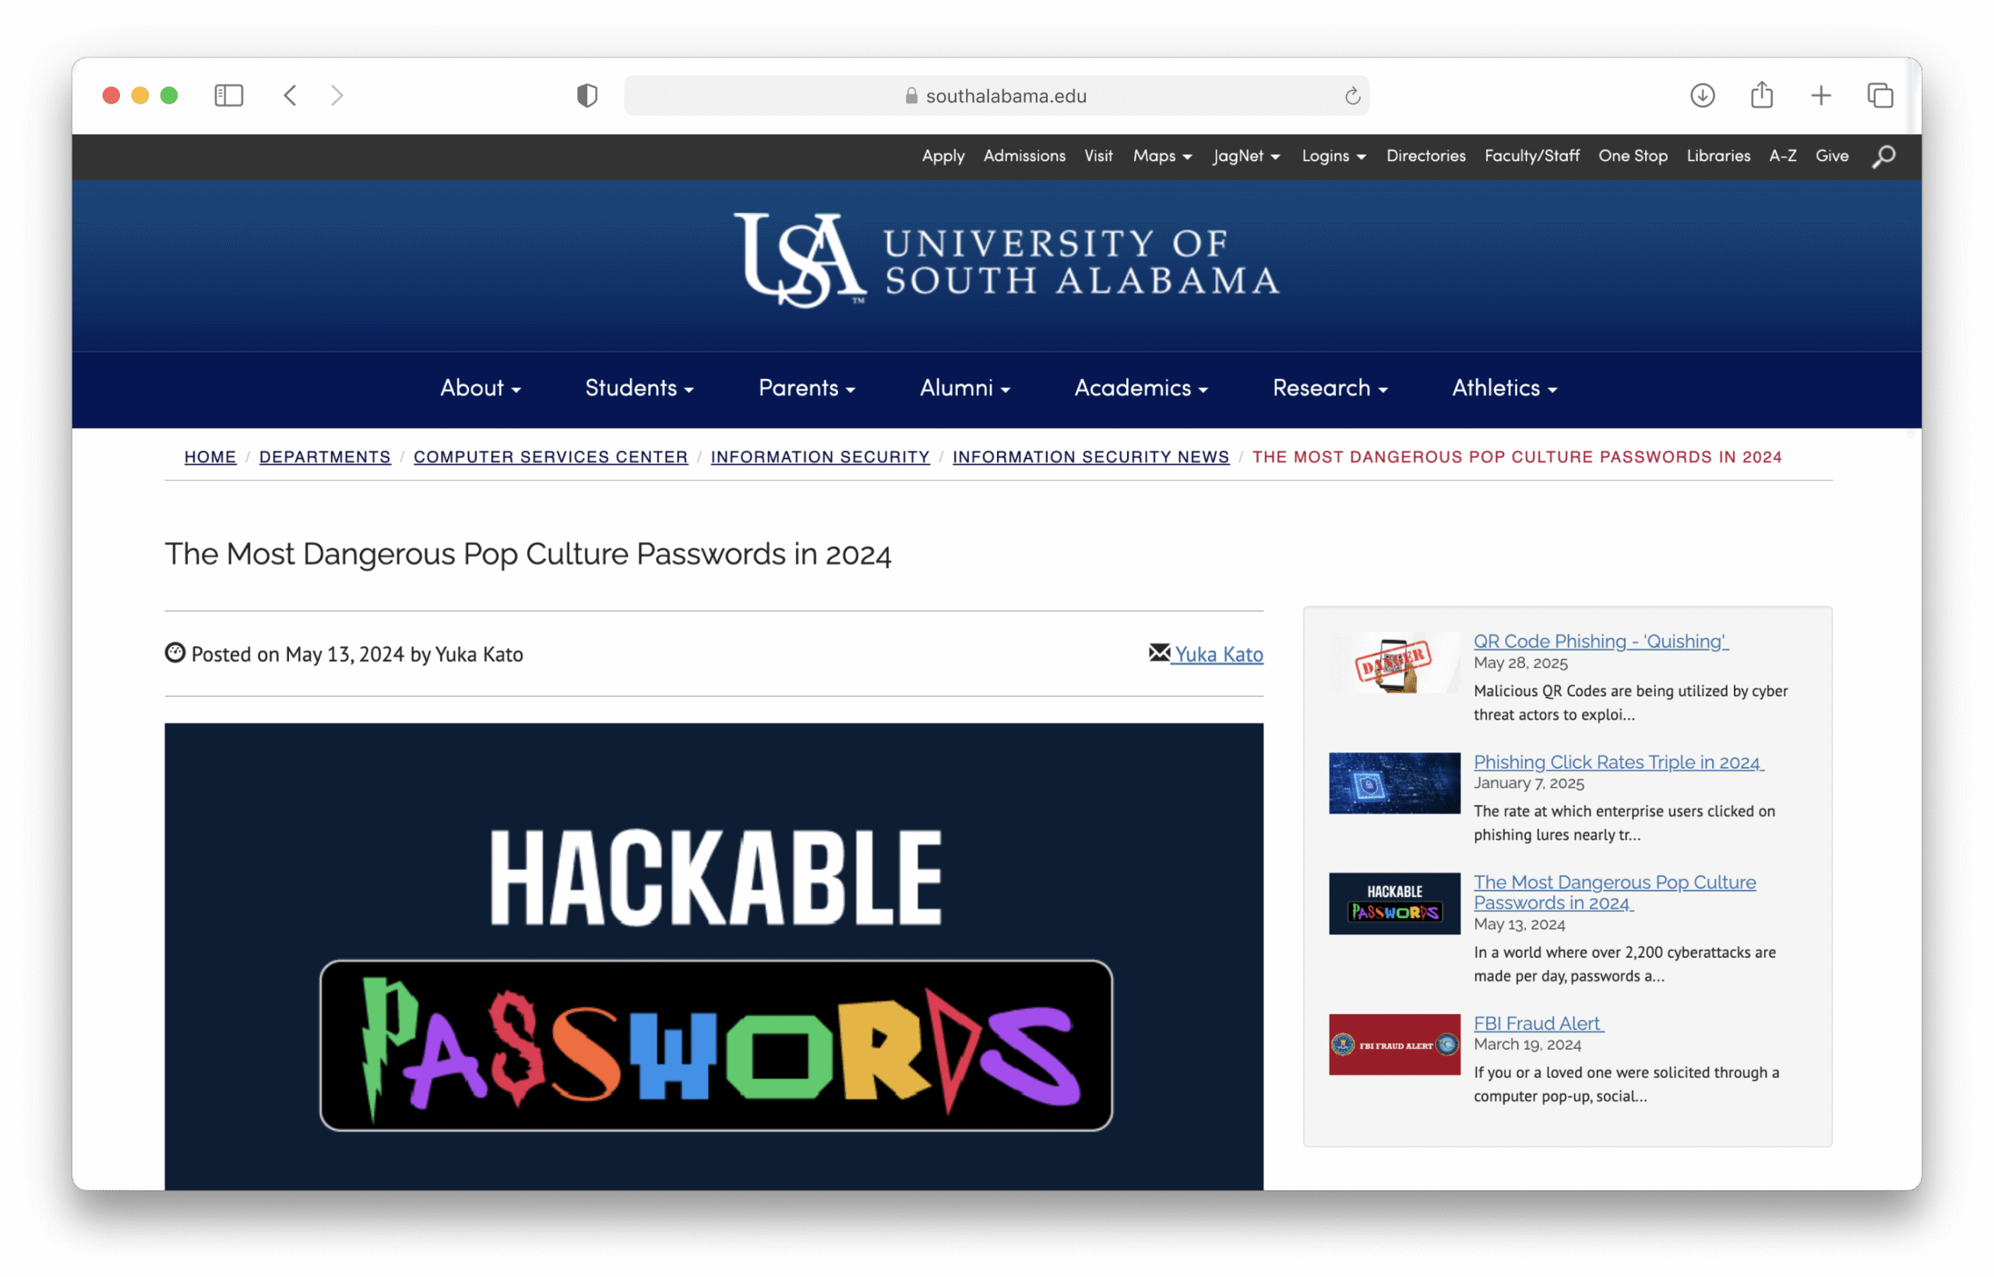Image resolution: width=1994 pixels, height=1277 pixels.
Task: Click the share icon
Action: [x=1762, y=95]
